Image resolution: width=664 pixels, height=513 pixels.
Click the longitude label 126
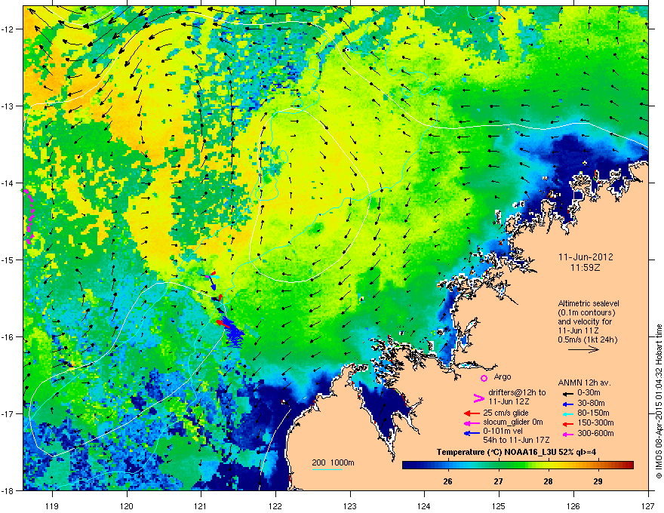(573, 505)
